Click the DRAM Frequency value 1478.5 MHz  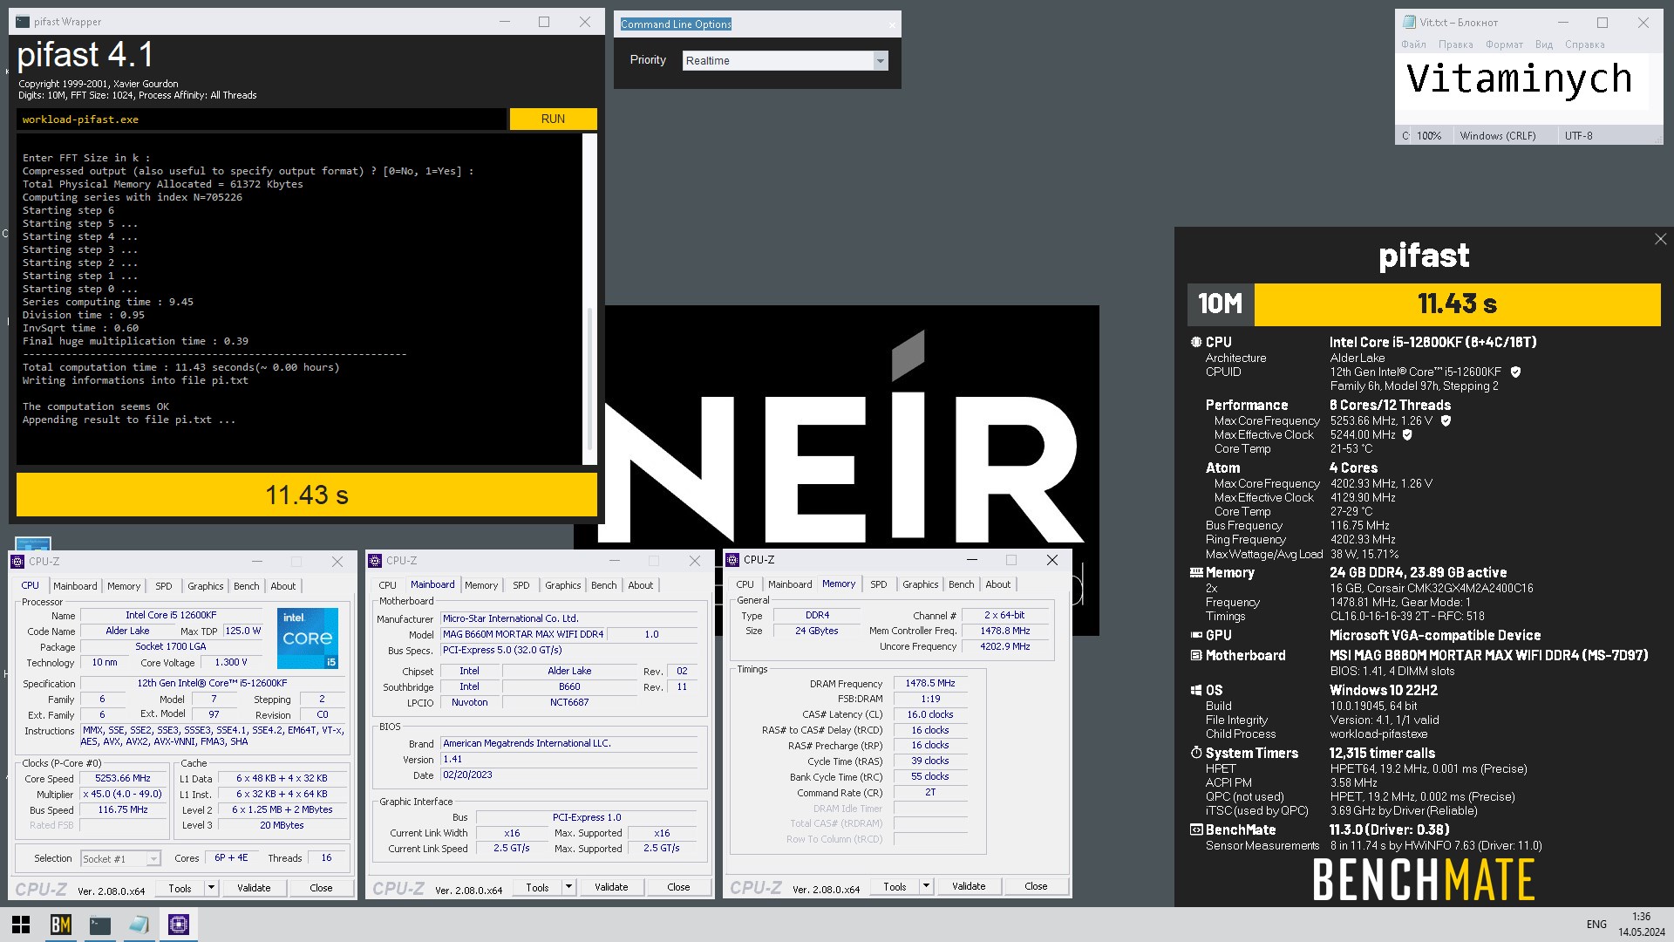pyautogui.click(x=929, y=683)
